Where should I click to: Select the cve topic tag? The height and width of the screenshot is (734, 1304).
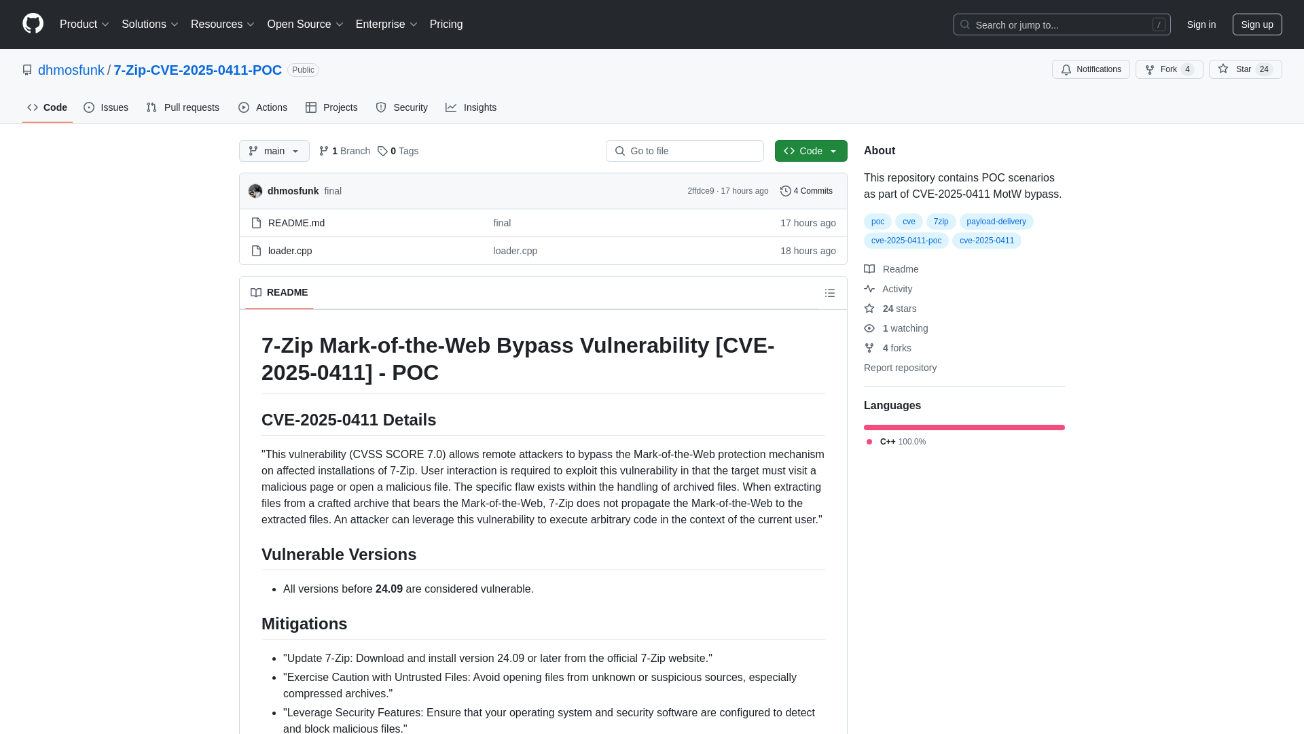pos(909,222)
